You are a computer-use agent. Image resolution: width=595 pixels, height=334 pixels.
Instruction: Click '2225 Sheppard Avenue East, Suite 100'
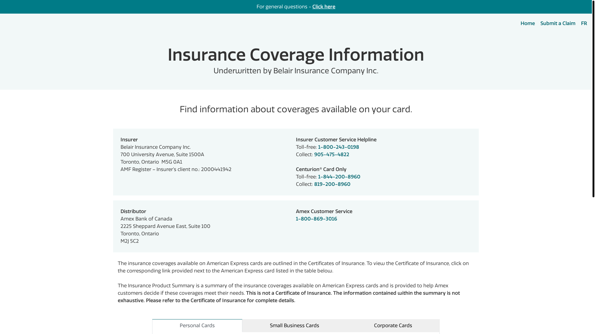point(165,226)
